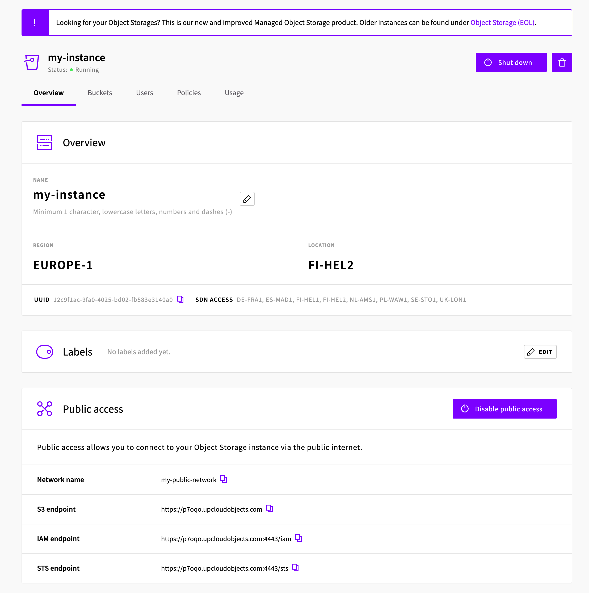
Task: Click the Labels section tag icon
Action: (x=45, y=352)
